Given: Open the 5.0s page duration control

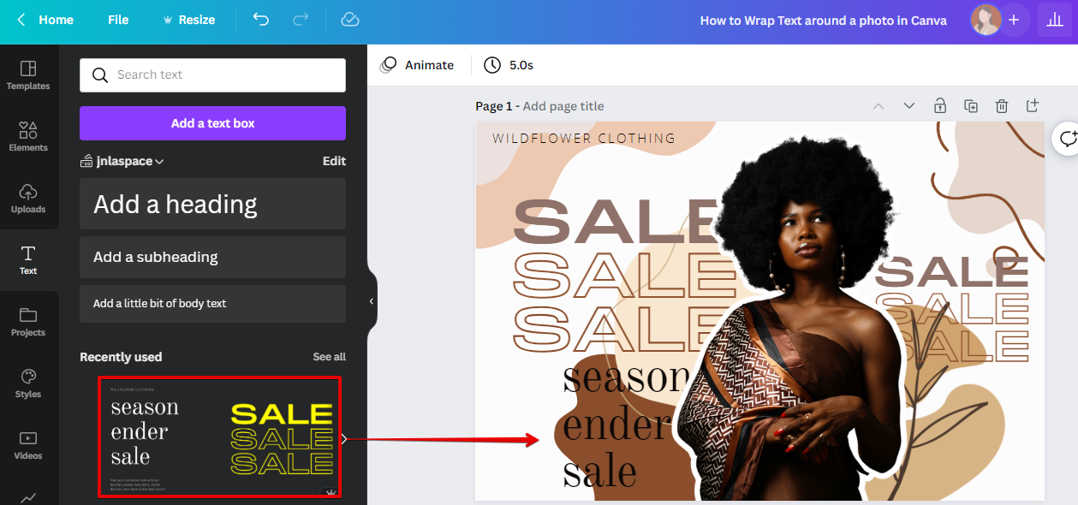Looking at the screenshot, I should point(509,65).
